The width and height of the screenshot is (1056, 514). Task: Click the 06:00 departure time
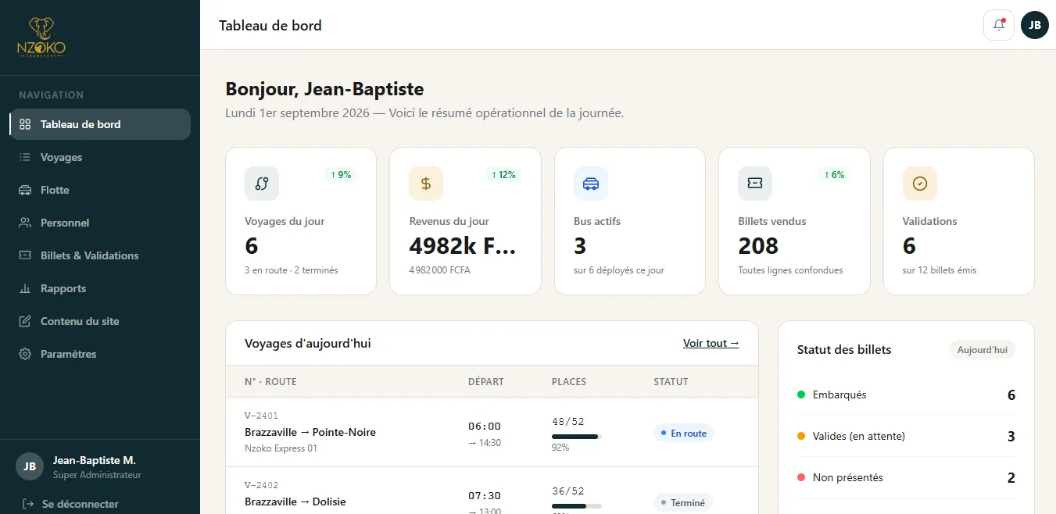pyautogui.click(x=485, y=427)
